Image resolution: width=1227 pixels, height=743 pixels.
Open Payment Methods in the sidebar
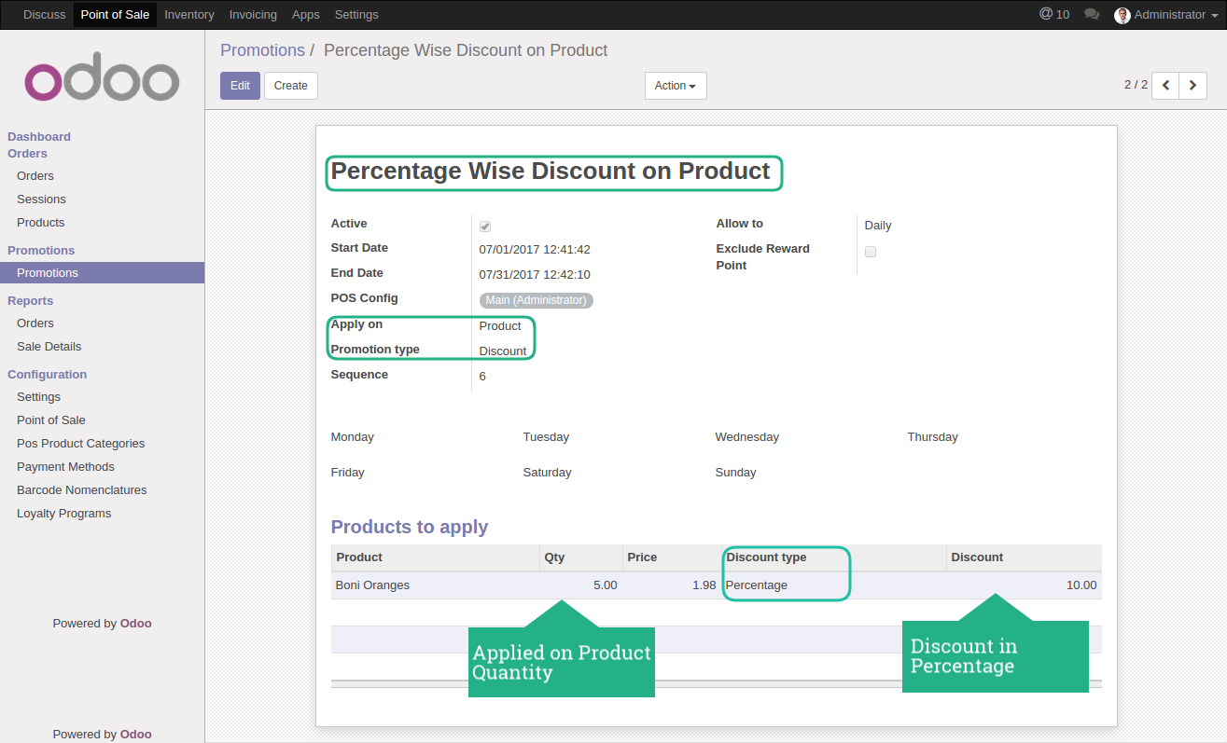[65, 467]
